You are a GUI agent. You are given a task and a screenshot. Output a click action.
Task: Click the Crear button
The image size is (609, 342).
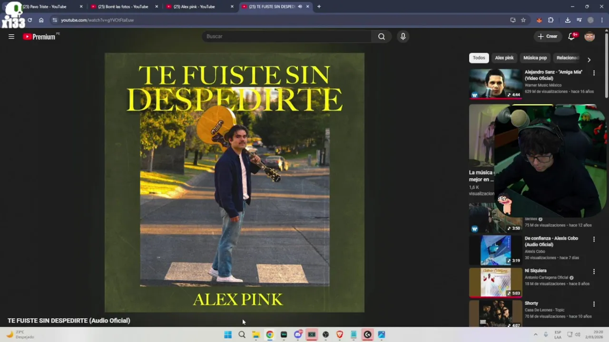[x=547, y=37]
